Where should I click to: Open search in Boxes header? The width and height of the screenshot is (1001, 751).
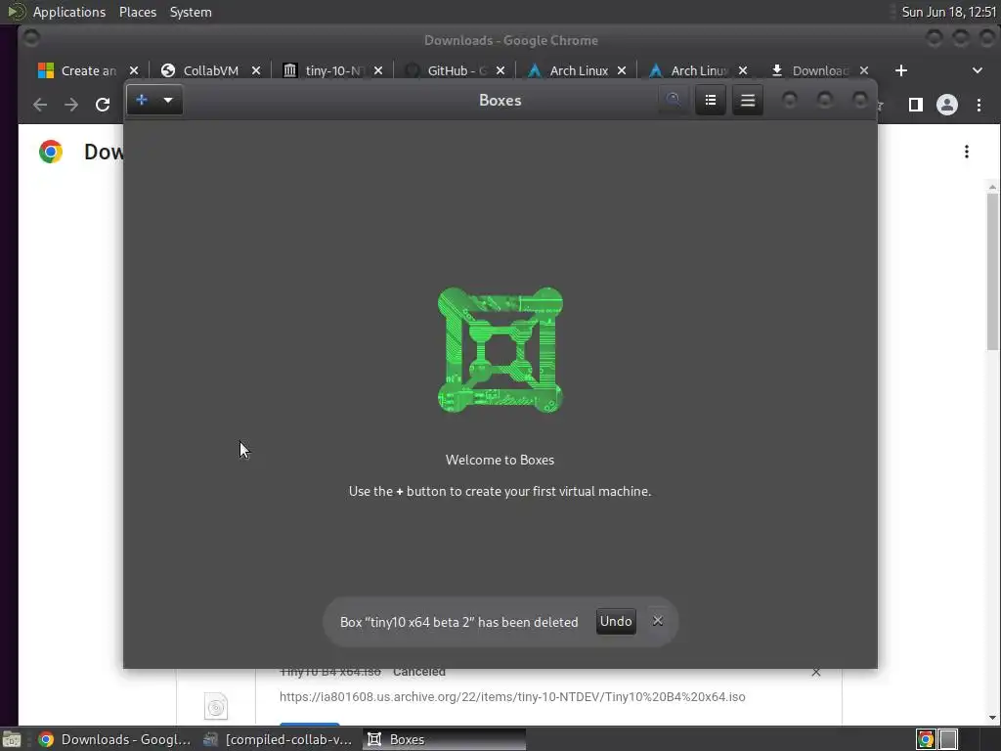click(673, 101)
